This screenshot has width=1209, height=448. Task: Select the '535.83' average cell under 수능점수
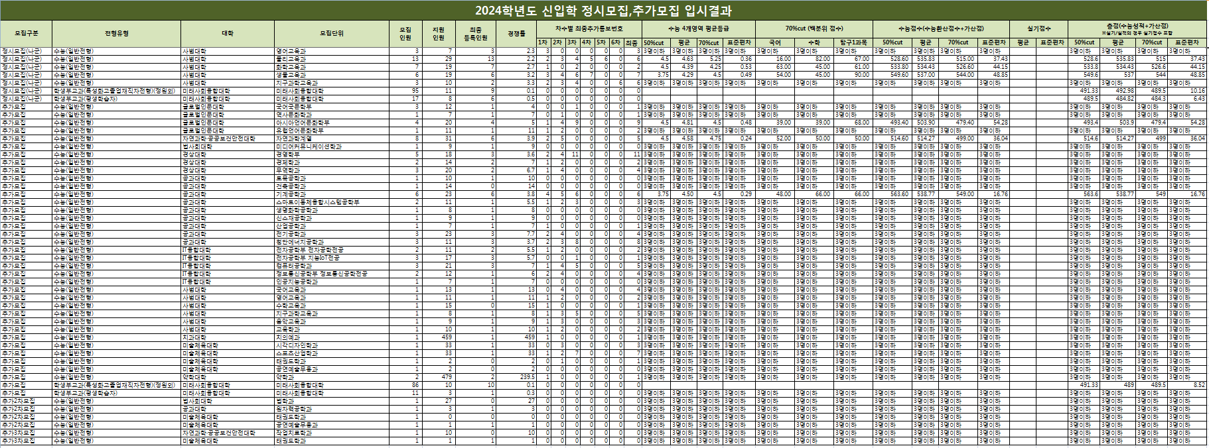click(x=925, y=59)
